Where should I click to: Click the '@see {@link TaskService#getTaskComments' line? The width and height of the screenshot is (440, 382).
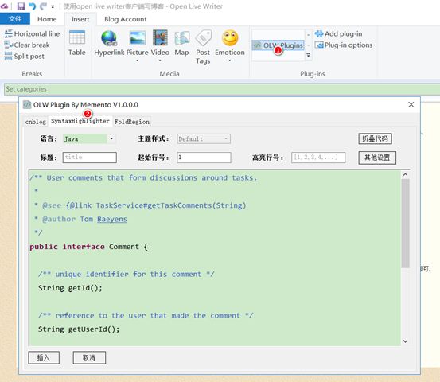click(x=140, y=205)
